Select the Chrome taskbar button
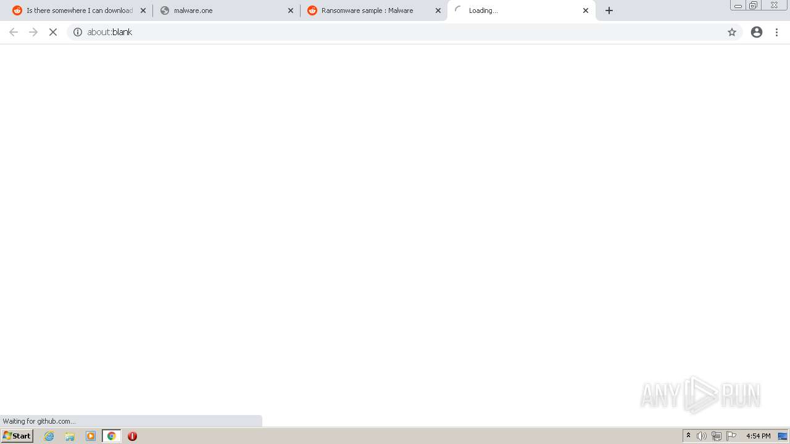The width and height of the screenshot is (790, 444). (x=112, y=436)
